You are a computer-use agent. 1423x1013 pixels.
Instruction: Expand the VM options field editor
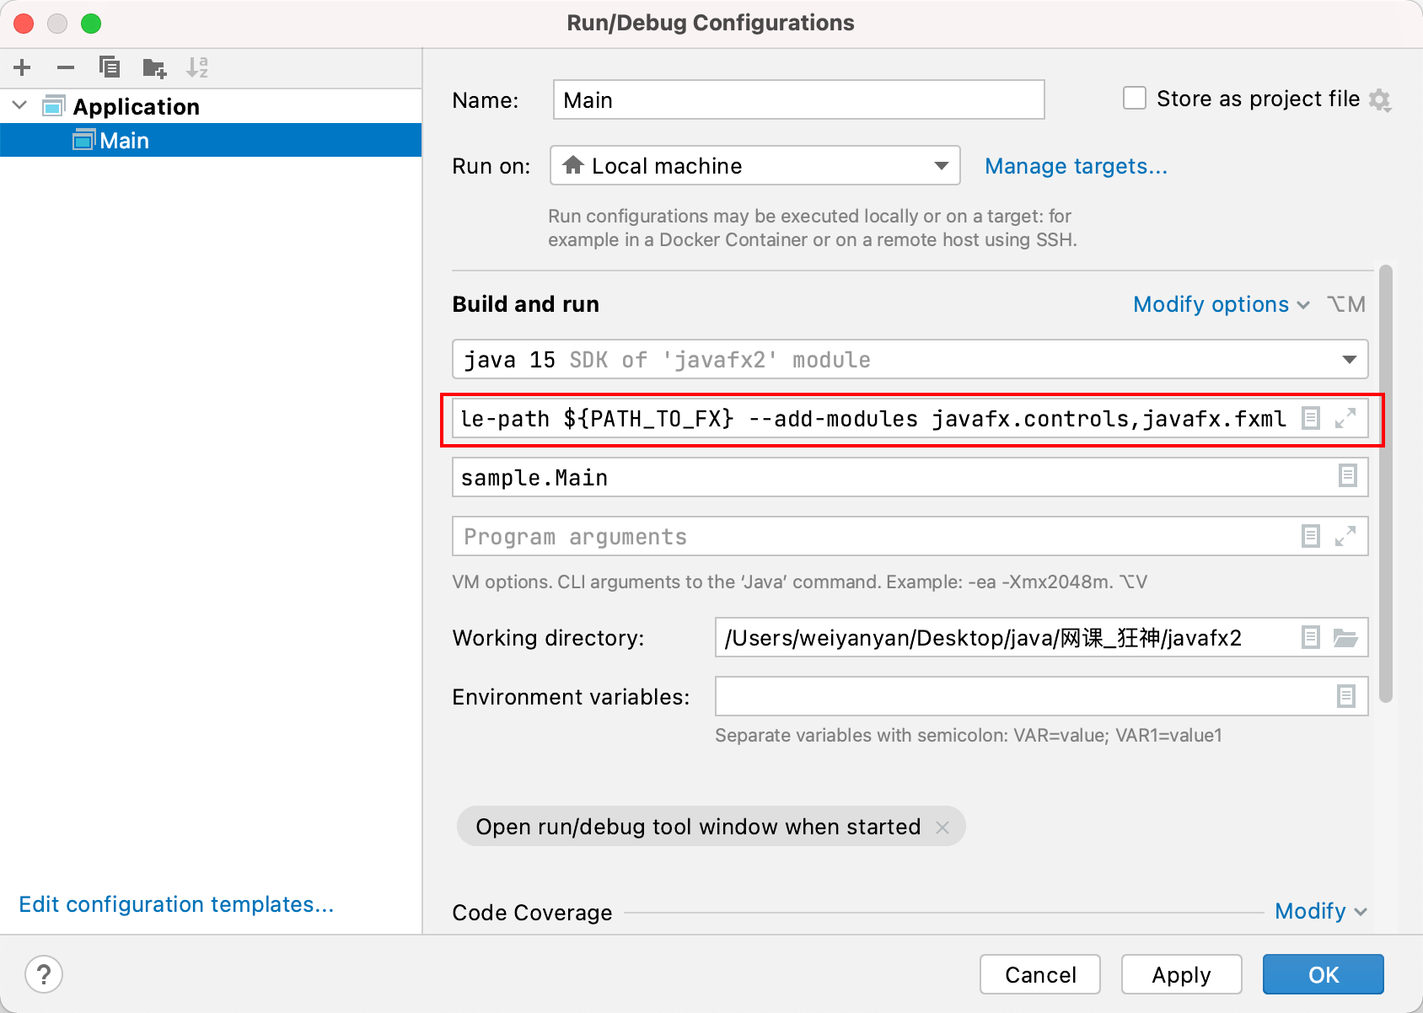coord(1345,418)
